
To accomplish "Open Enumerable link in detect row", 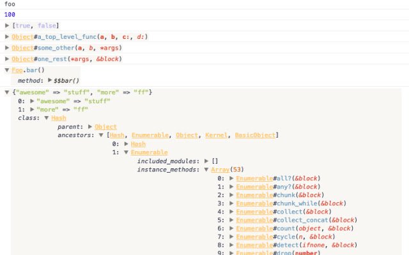I will point(254,245).
